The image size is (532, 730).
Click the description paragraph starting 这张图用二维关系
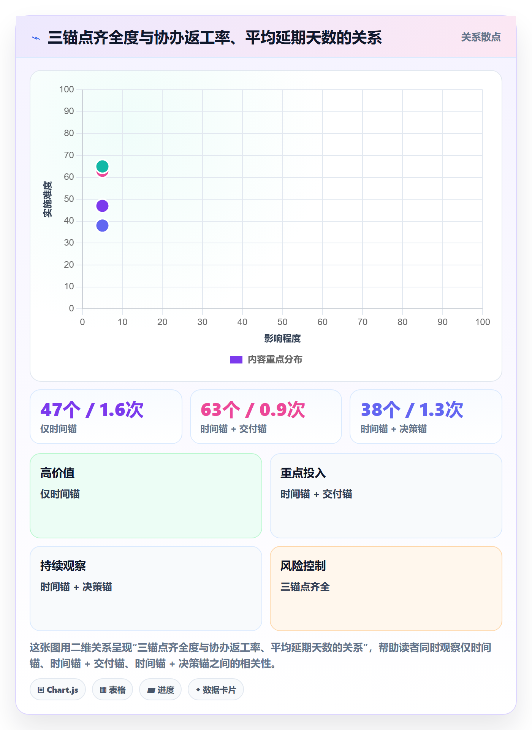click(261, 655)
